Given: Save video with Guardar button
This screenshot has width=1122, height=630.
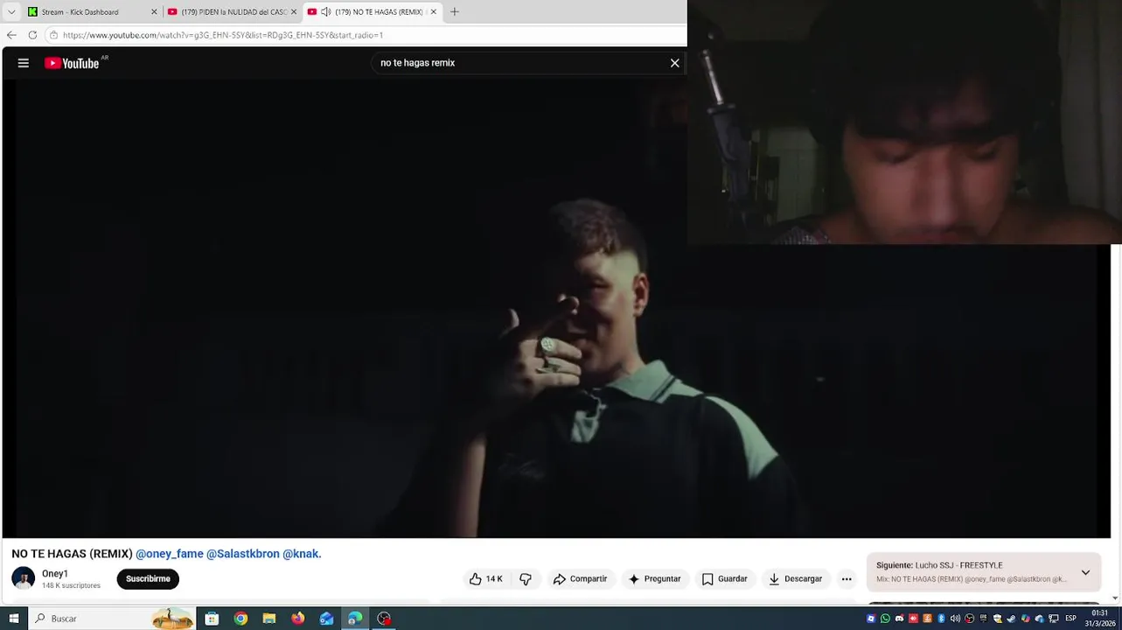Looking at the screenshot, I should [x=724, y=578].
